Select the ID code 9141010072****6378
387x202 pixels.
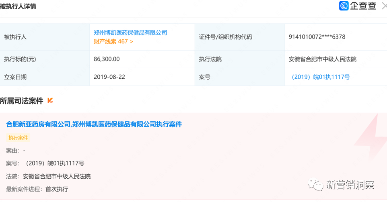pos(317,37)
